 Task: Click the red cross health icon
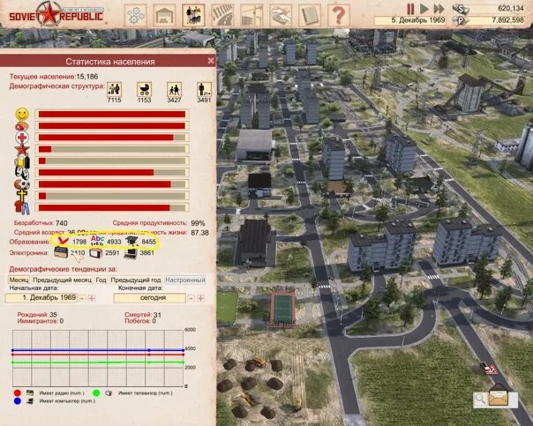(x=22, y=138)
